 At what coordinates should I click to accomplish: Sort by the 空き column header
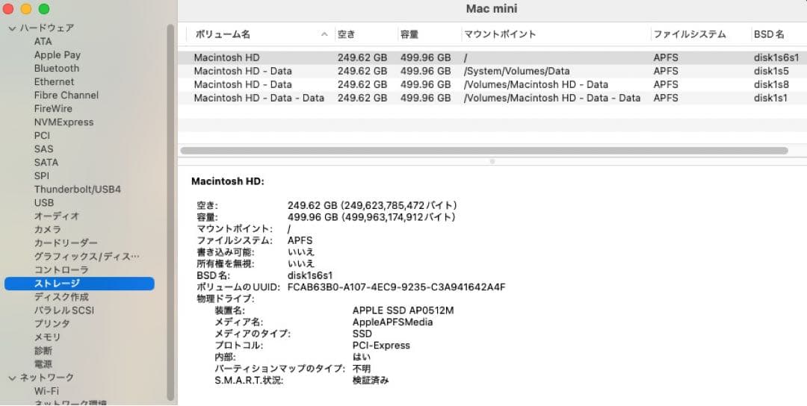click(347, 34)
